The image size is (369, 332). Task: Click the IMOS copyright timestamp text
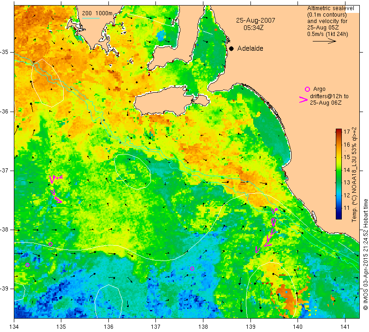click(365, 255)
